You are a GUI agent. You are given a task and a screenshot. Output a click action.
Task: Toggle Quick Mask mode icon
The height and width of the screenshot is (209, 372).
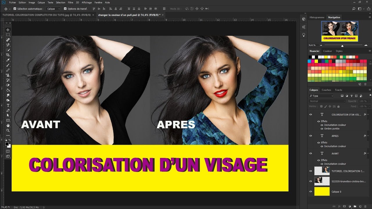pyautogui.click(x=8, y=151)
